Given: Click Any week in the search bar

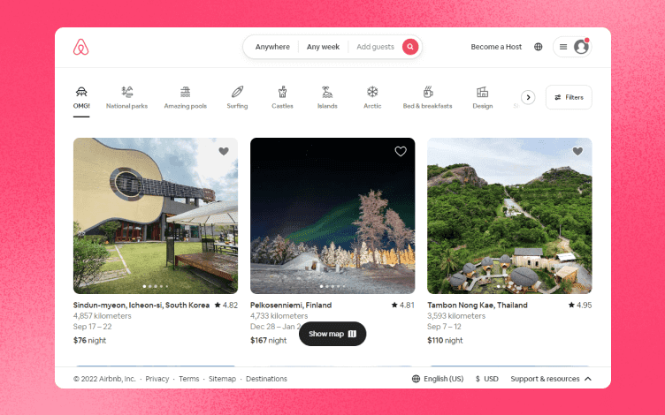Looking at the screenshot, I should [x=323, y=47].
